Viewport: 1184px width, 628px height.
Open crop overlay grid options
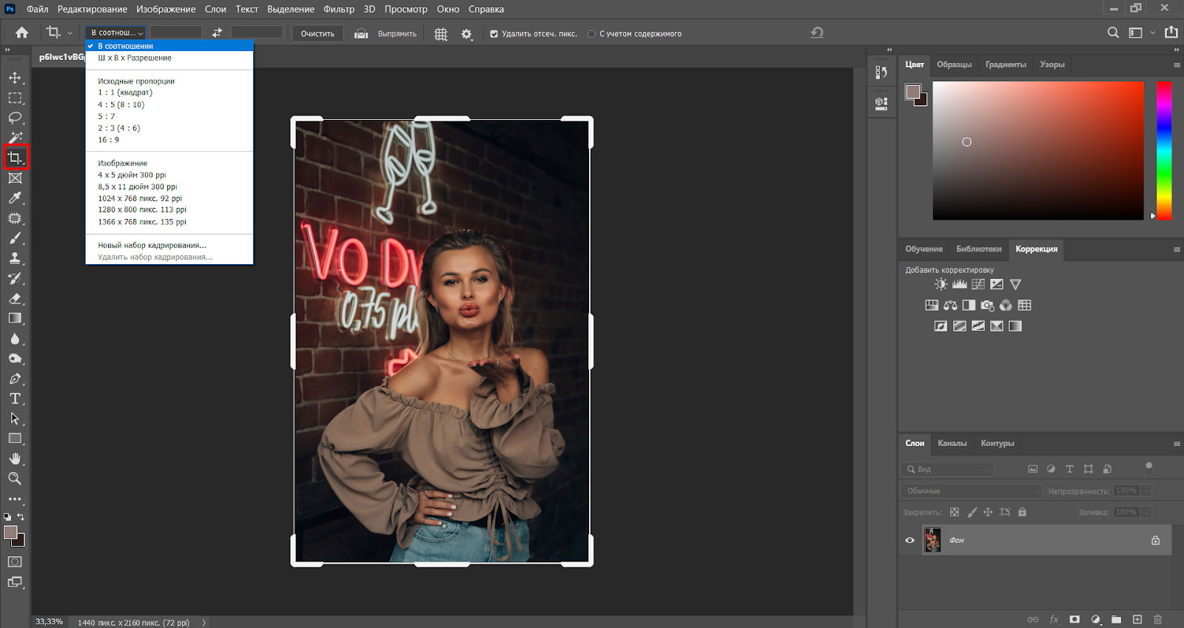click(x=441, y=34)
